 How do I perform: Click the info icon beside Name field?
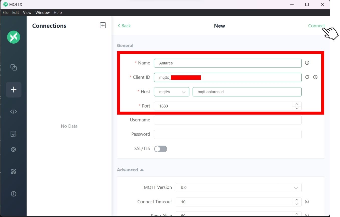pyautogui.click(x=307, y=63)
